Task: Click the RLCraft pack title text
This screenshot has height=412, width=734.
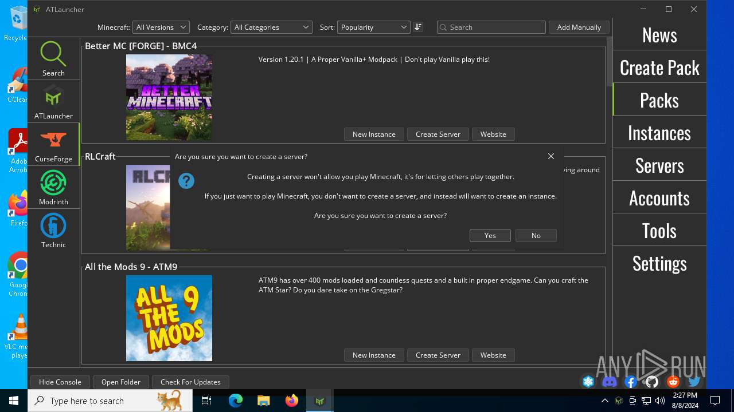Action: tap(100, 156)
